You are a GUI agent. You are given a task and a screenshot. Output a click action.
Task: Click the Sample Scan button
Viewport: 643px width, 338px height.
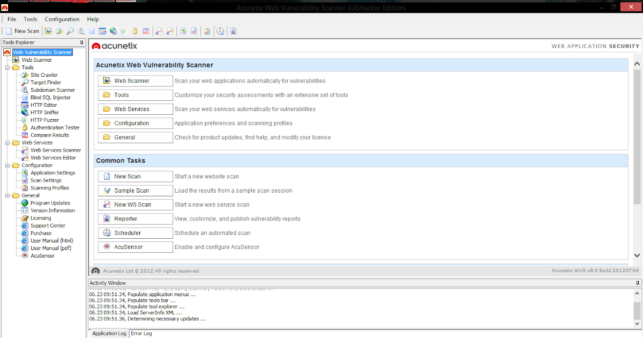[135, 190]
